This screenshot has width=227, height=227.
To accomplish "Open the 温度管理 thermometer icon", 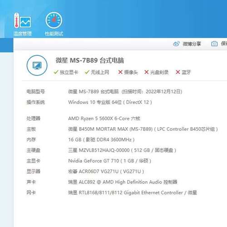I will tap(22, 21).
